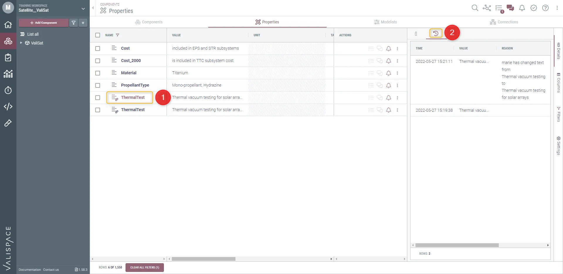Open the PropellantType property name
The height and width of the screenshot is (274, 563).
click(135, 85)
